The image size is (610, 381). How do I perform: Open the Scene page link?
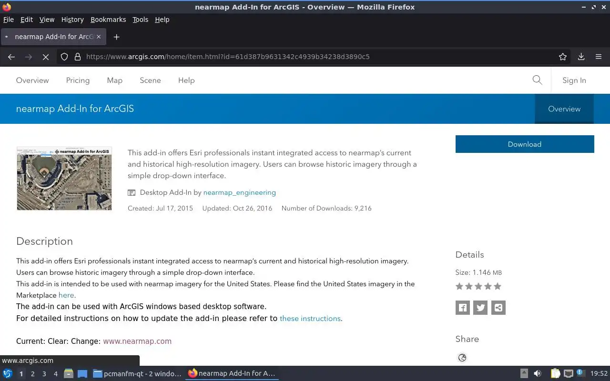click(x=150, y=80)
